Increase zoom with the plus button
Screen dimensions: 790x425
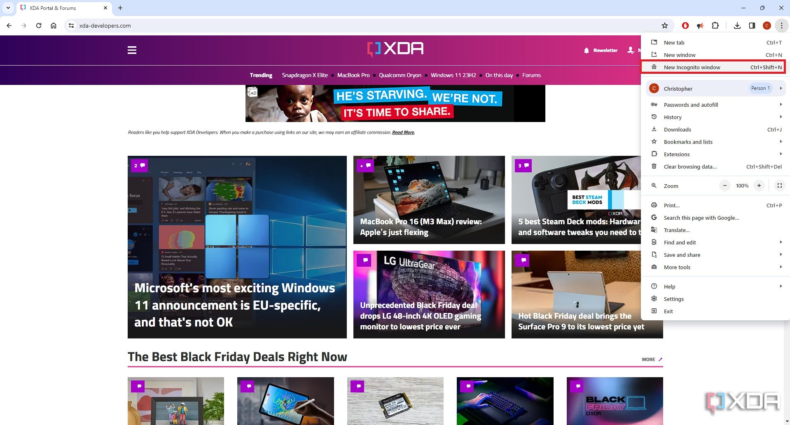point(759,185)
